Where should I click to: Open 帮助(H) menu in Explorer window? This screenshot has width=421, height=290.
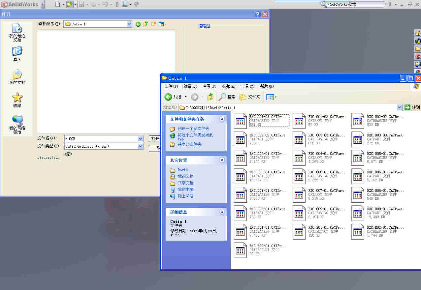pos(267,86)
